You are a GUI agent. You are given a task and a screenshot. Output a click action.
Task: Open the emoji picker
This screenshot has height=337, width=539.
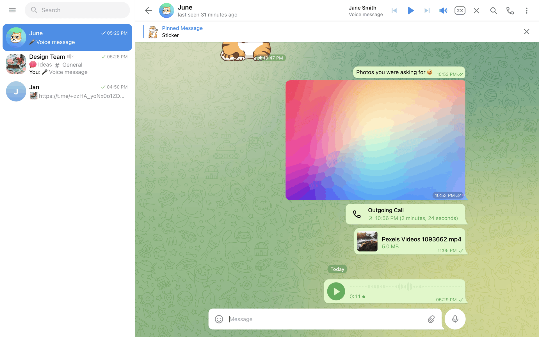(x=219, y=319)
